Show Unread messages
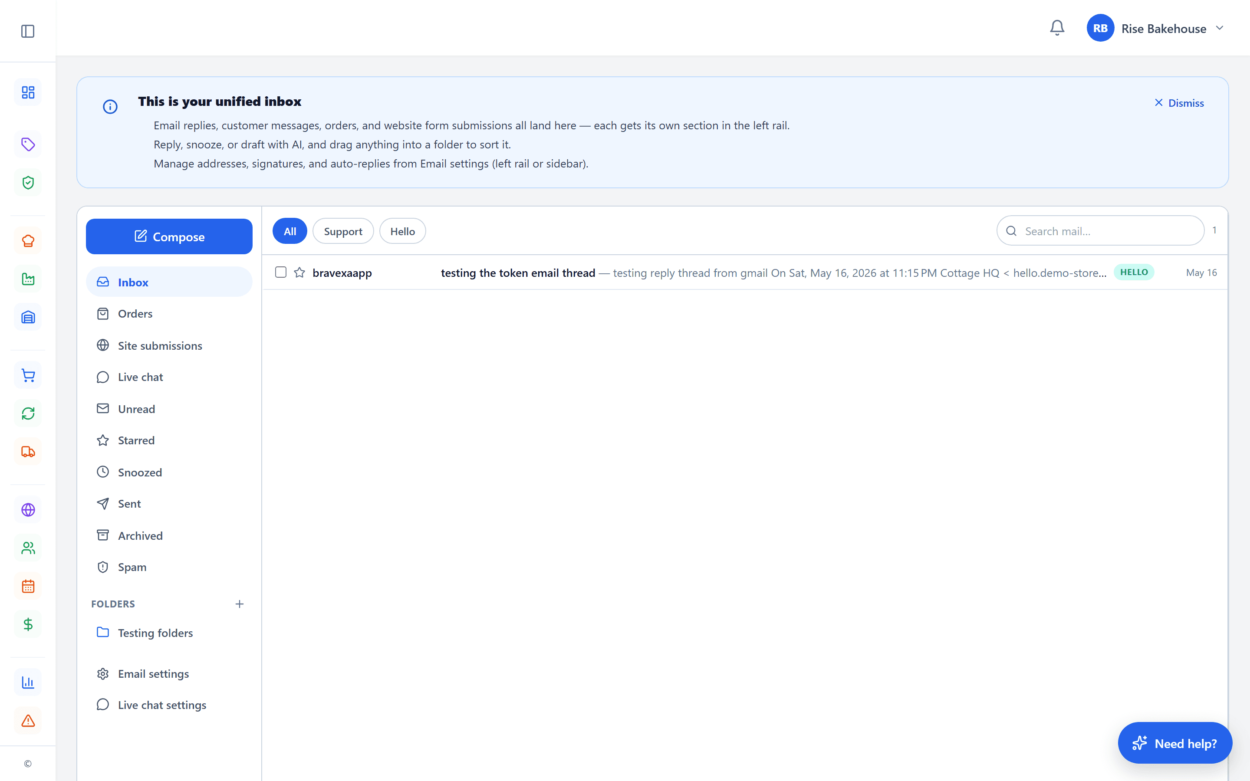 (x=169, y=409)
